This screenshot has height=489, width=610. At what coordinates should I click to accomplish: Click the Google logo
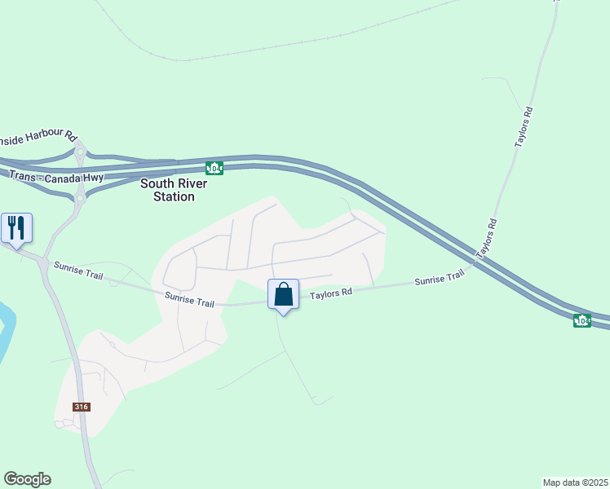pos(27,479)
